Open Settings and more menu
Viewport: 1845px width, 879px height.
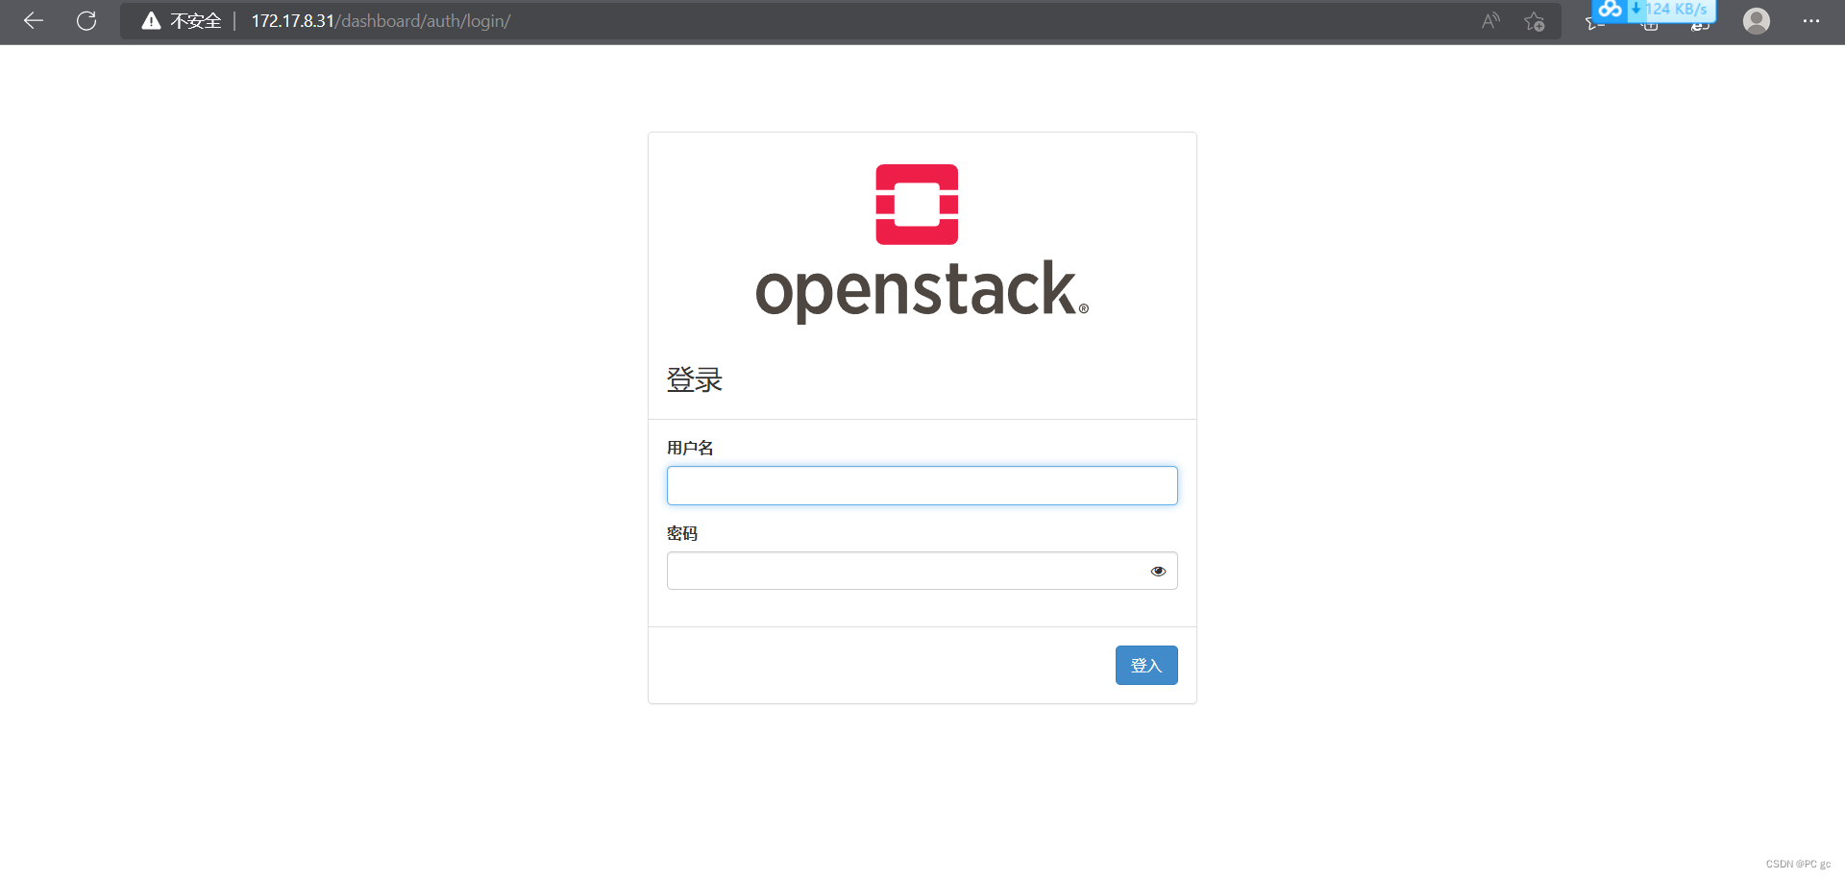(1812, 20)
